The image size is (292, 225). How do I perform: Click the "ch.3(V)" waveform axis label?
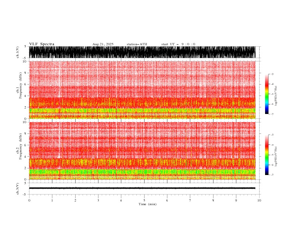click(x=18, y=189)
